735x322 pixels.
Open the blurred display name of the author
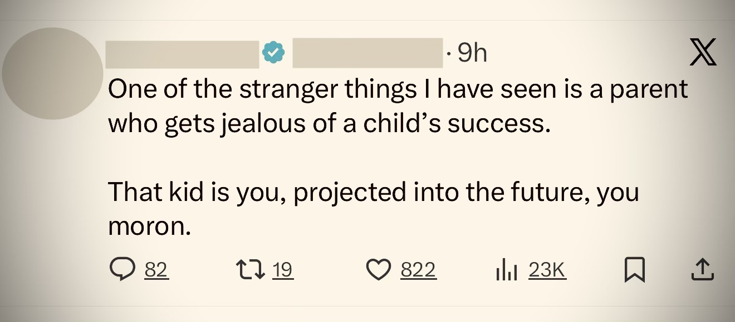(x=183, y=54)
